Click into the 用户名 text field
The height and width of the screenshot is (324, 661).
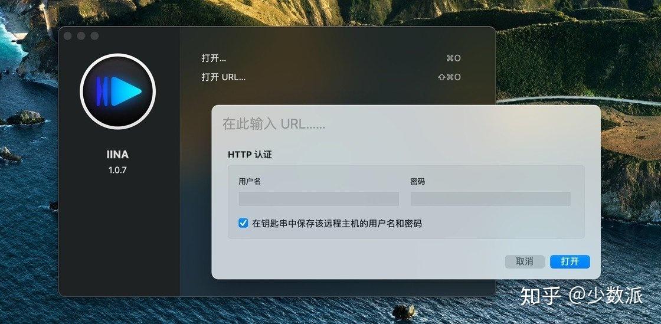click(x=319, y=199)
